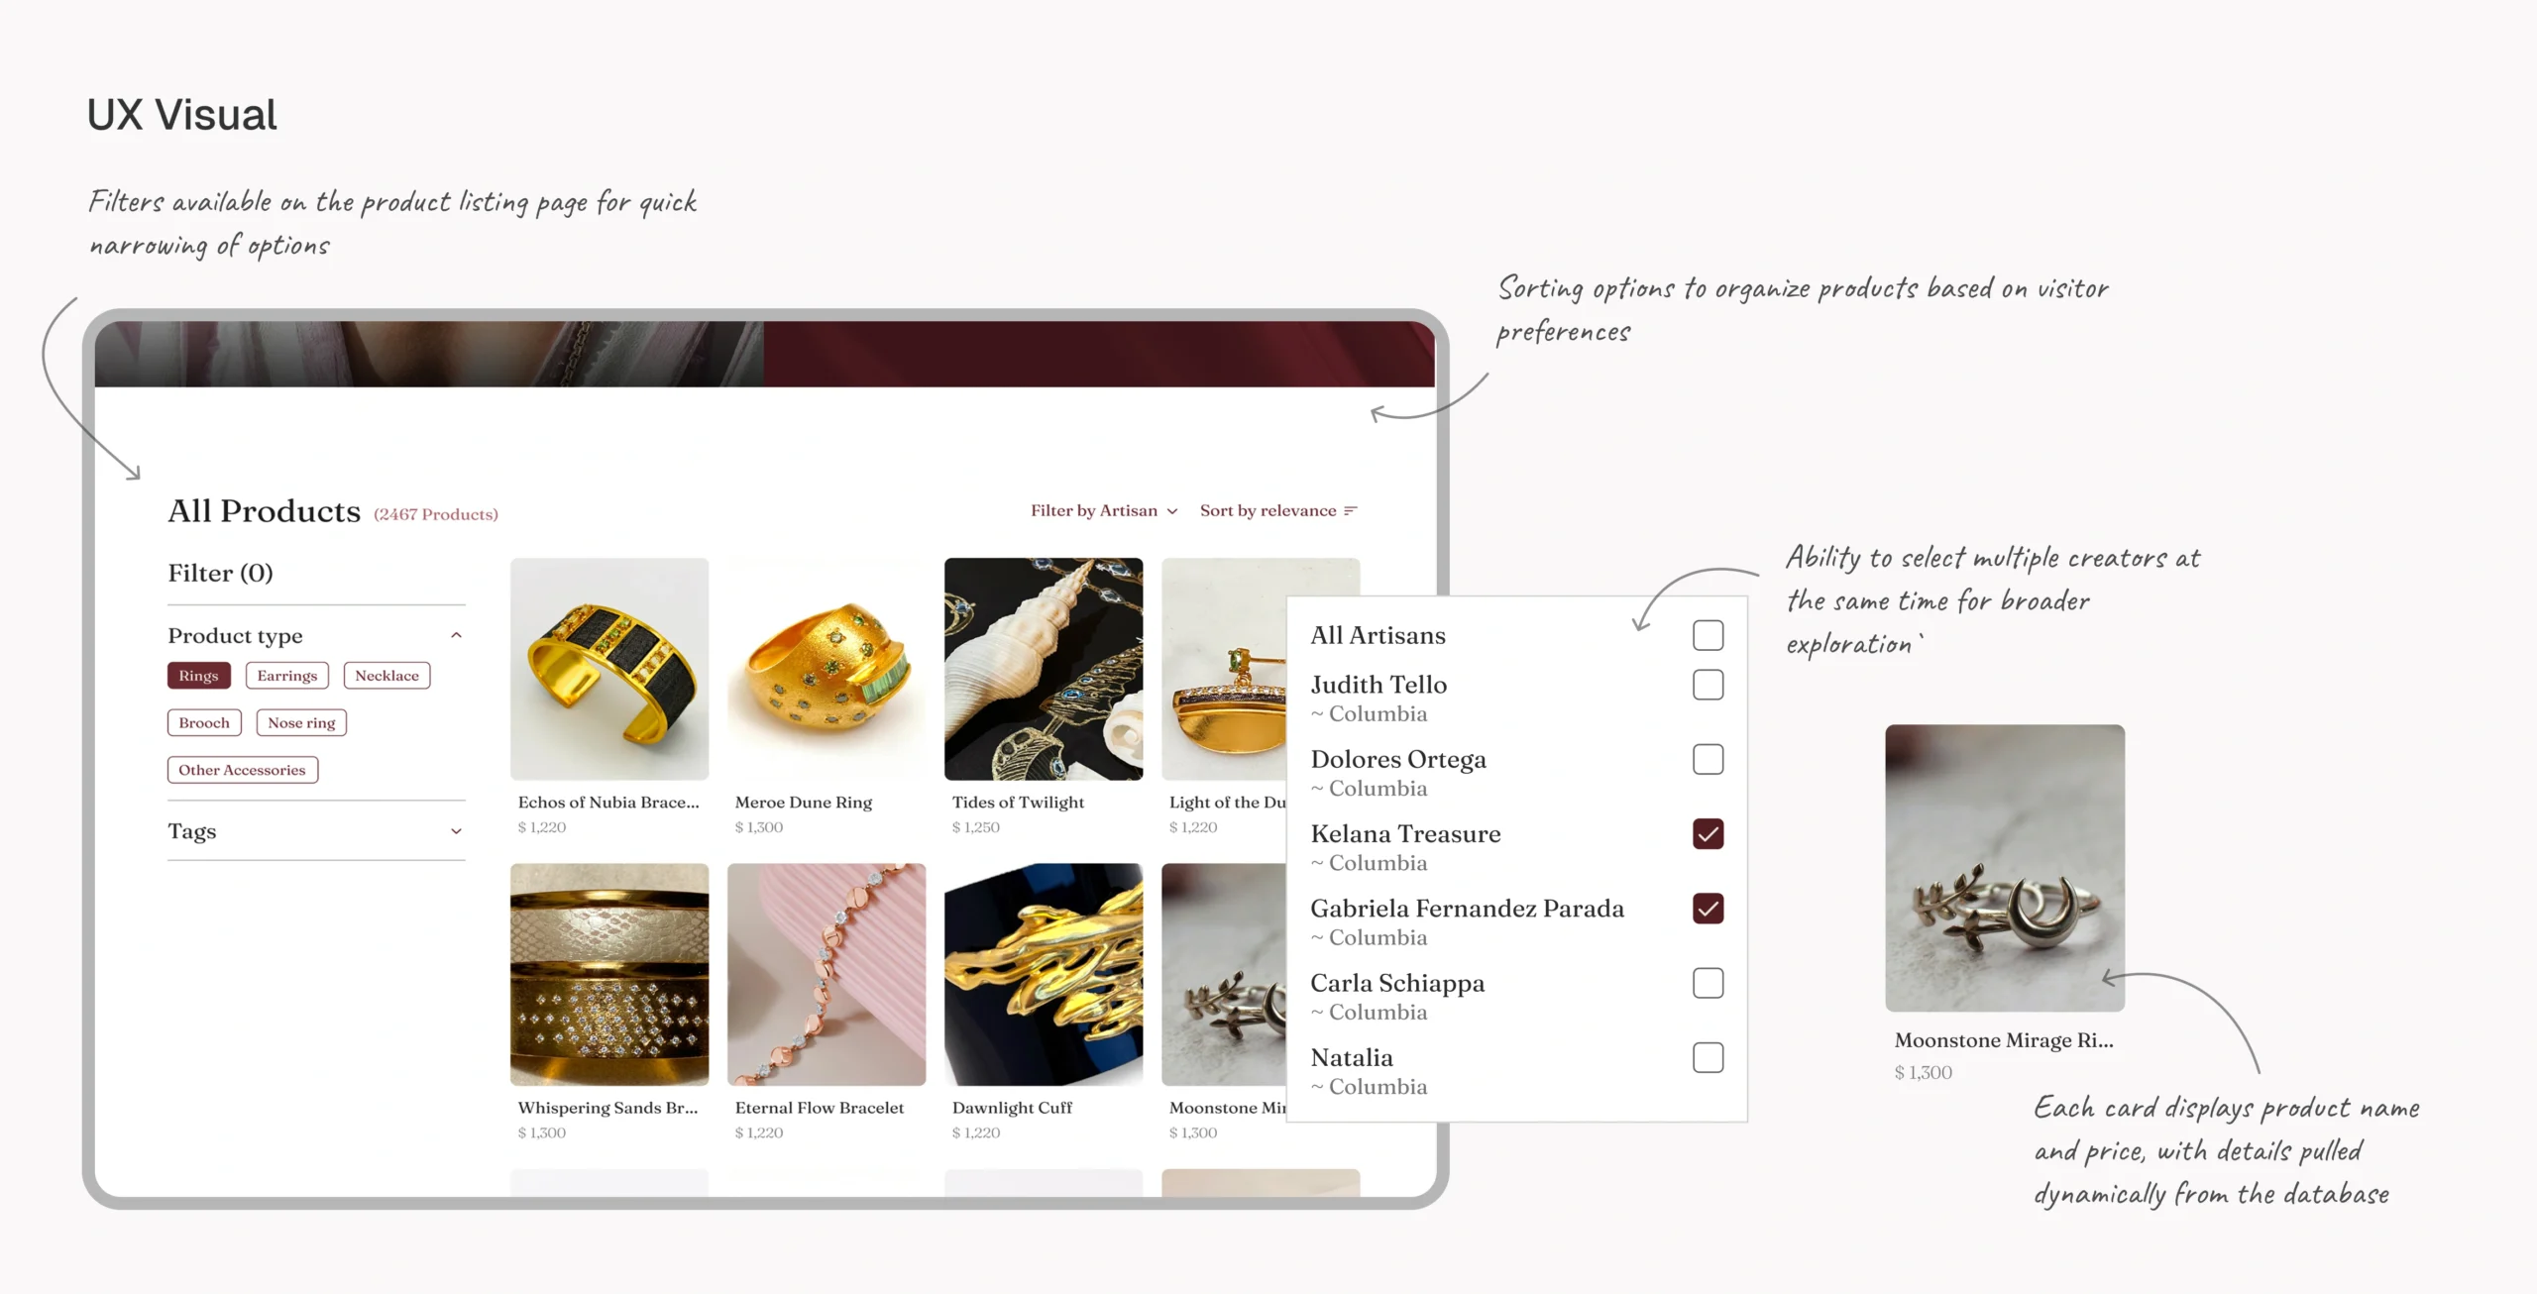
Task: Select the Earrings filter tag
Action: point(287,676)
